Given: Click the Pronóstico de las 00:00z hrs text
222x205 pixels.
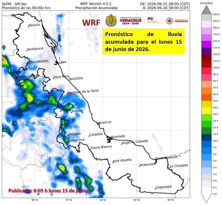Looking at the screenshot, I should pos(26,8).
